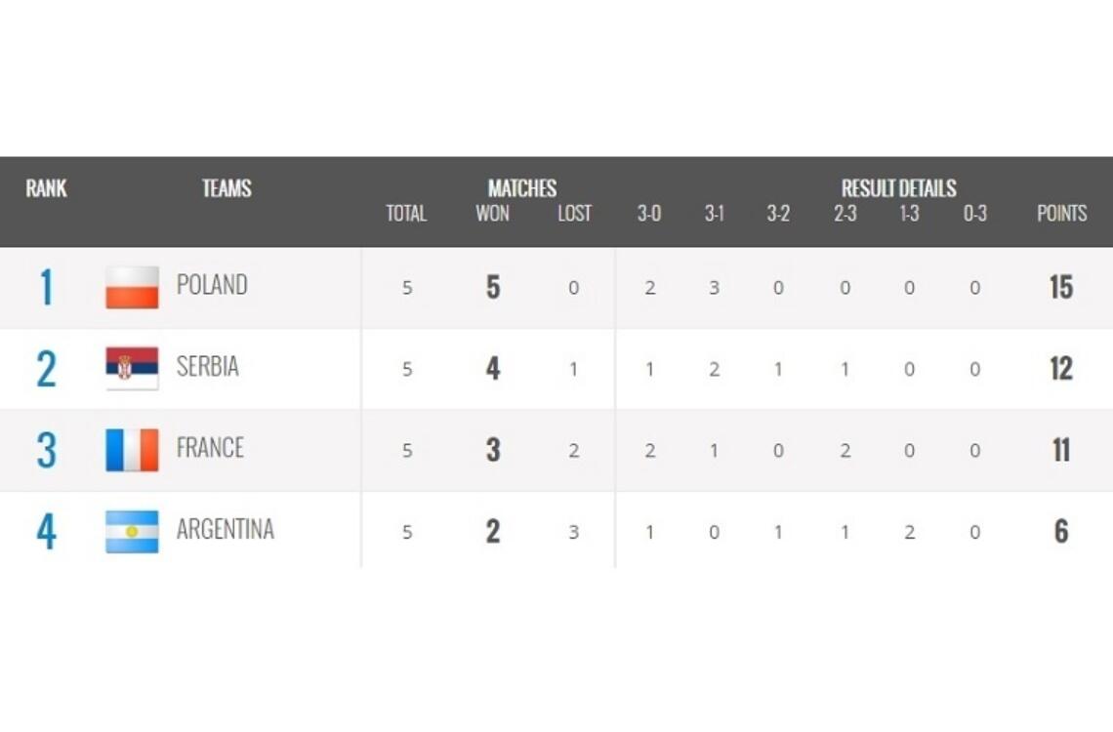Click the 2-3 result column header
This screenshot has width=1113, height=732.
[845, 214]
